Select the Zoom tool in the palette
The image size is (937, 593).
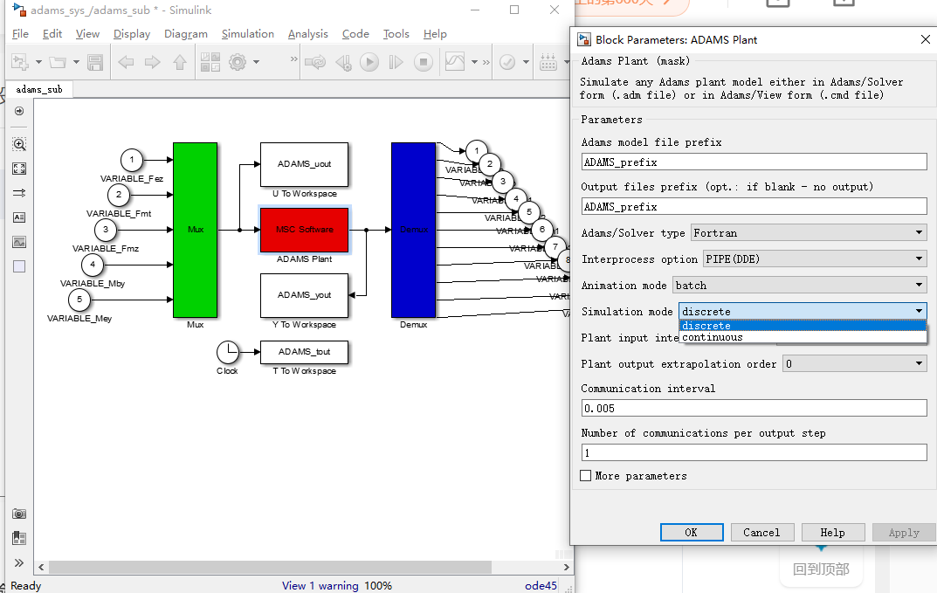point(19,144)
